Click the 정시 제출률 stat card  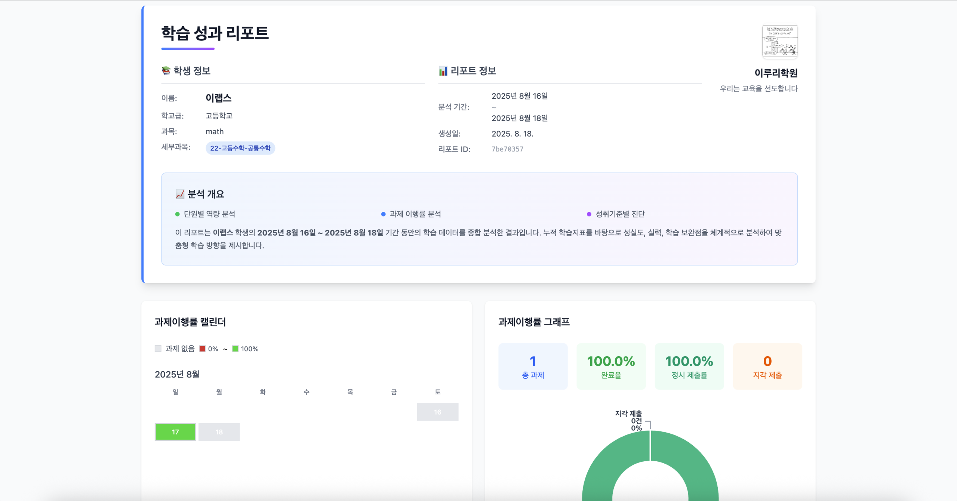[689, 366]
